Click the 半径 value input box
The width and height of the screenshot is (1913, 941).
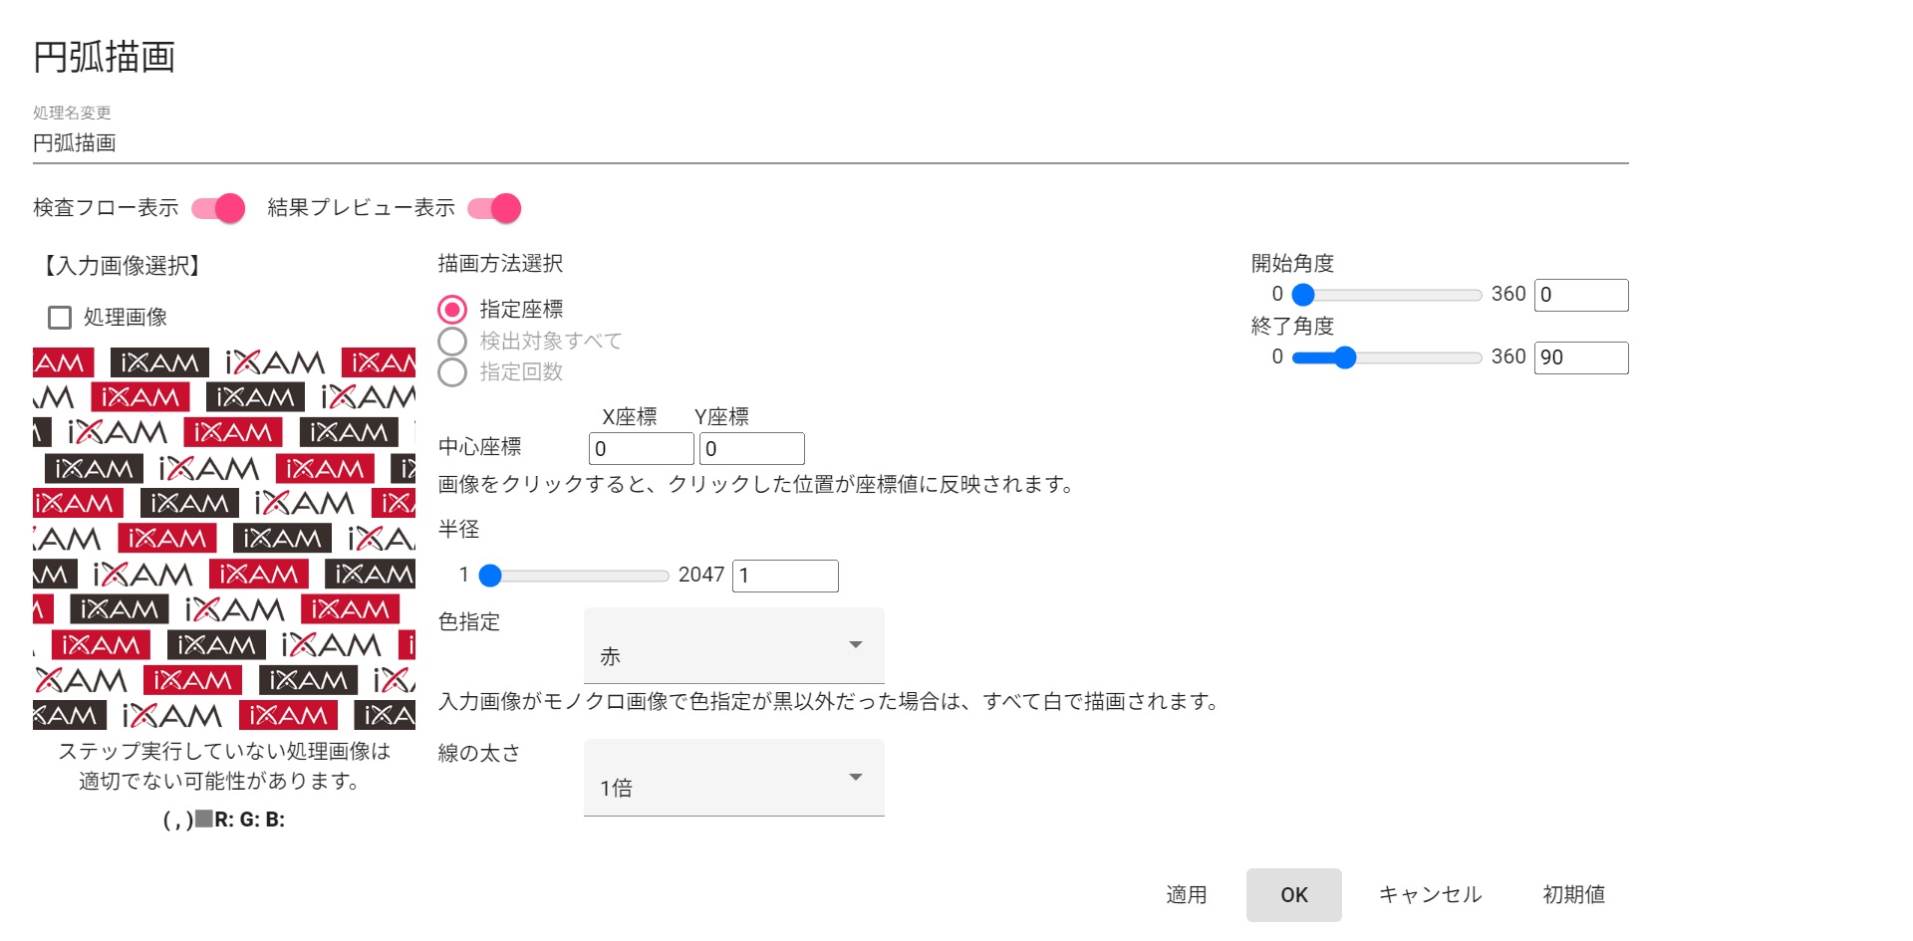(x=785, y=576)
